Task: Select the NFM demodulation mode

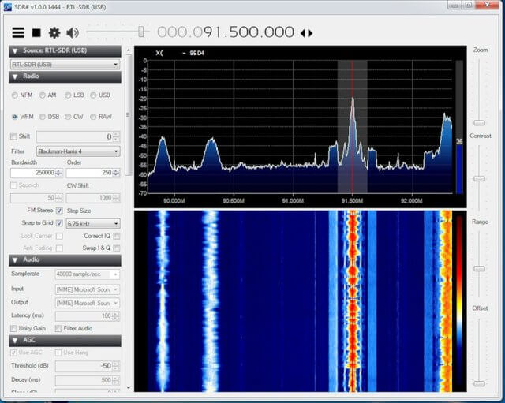Action: click(15, 95)
